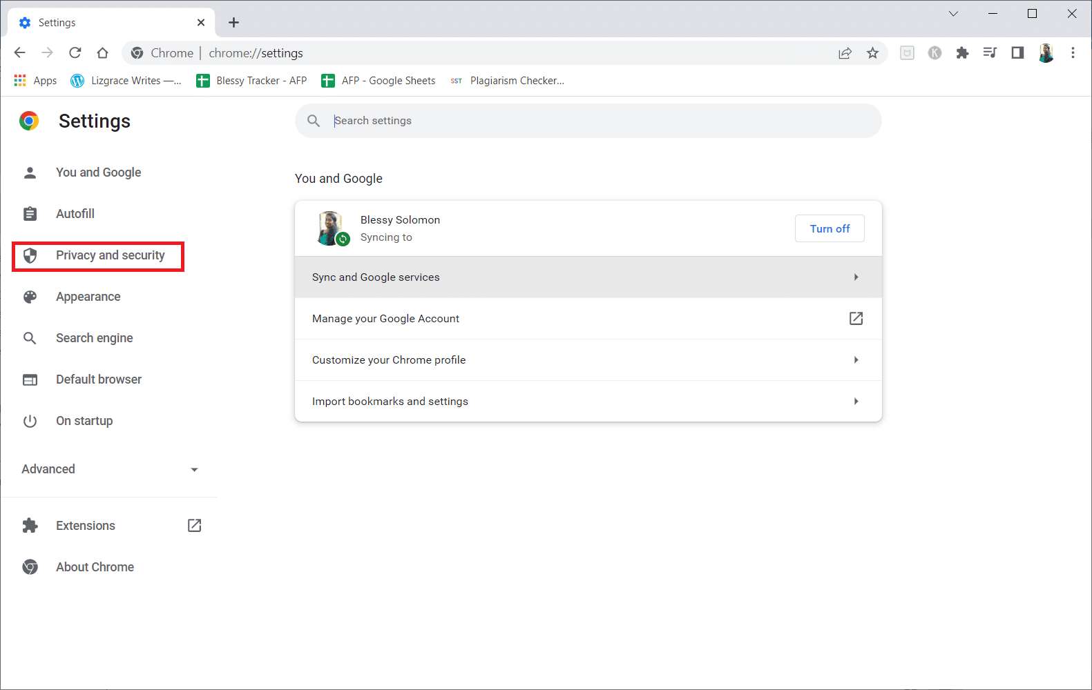The width and height of the screenshot is (1092, 690).
Task: Click the forward navigation arrow
Action: [47, 52]
